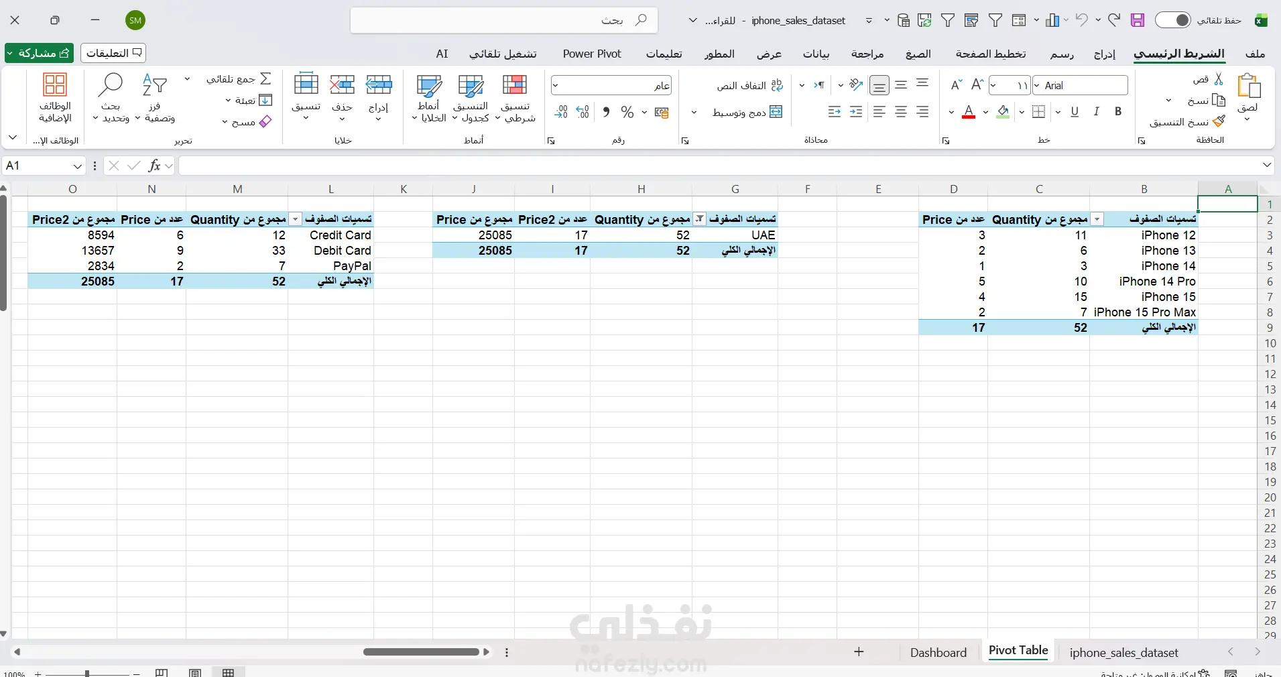Viewport: 1281px width, 677px height.
Task: Click the Increase Font Size icon
Action: coord(977,85)
